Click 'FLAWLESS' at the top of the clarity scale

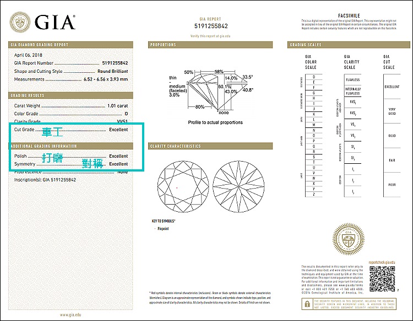coord(353,79)
